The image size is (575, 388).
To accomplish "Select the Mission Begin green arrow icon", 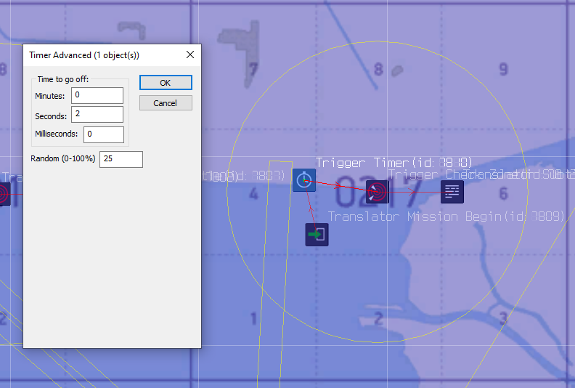I will tap(317, 235).
